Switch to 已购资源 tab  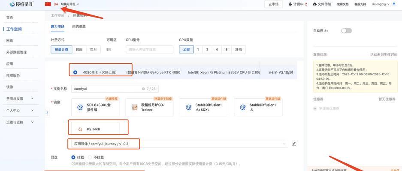tap(79, 27)
